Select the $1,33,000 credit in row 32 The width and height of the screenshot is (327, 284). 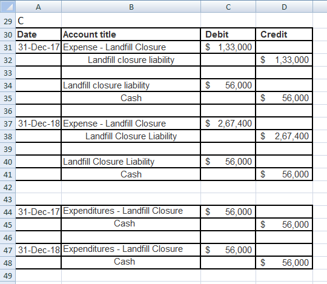[x=284, y=60]
